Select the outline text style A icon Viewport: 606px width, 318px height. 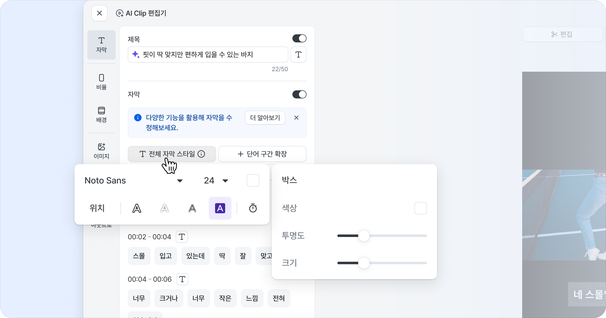pos(137,208)
